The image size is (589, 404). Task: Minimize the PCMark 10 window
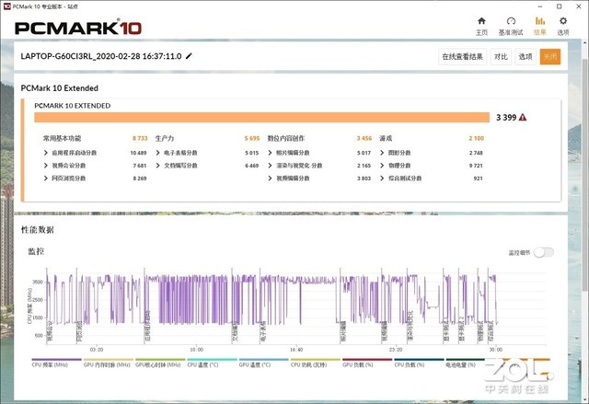(540, 6)
